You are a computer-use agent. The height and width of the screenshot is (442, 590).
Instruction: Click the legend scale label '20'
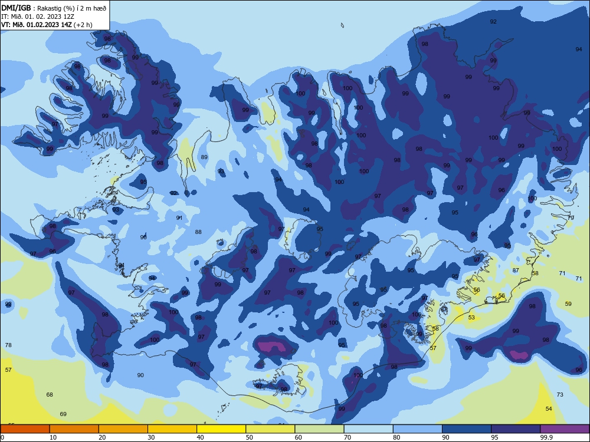pyautogui.click(x=102, y=437)
